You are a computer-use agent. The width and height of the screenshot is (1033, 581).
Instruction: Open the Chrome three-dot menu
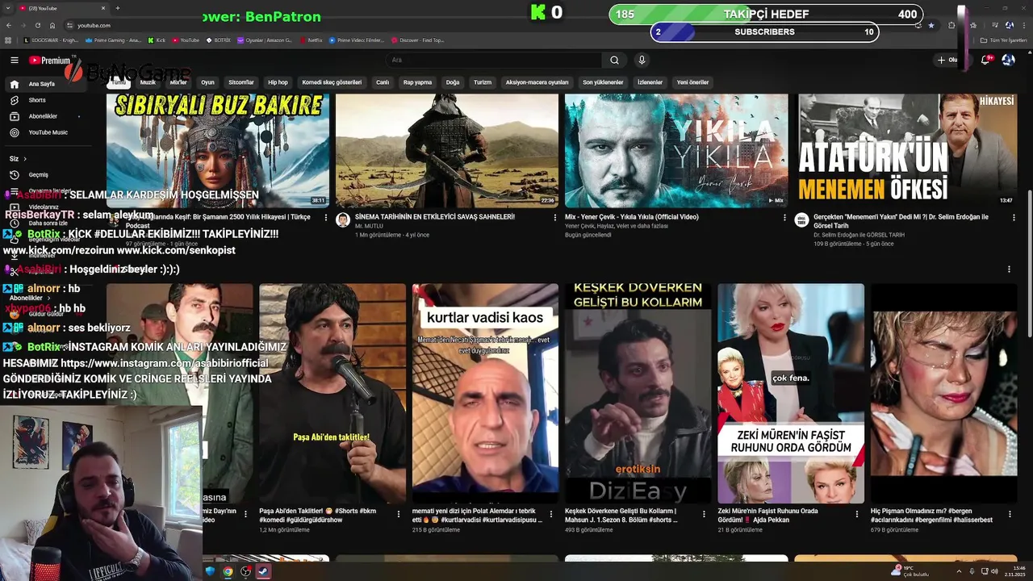[1023, 25]
